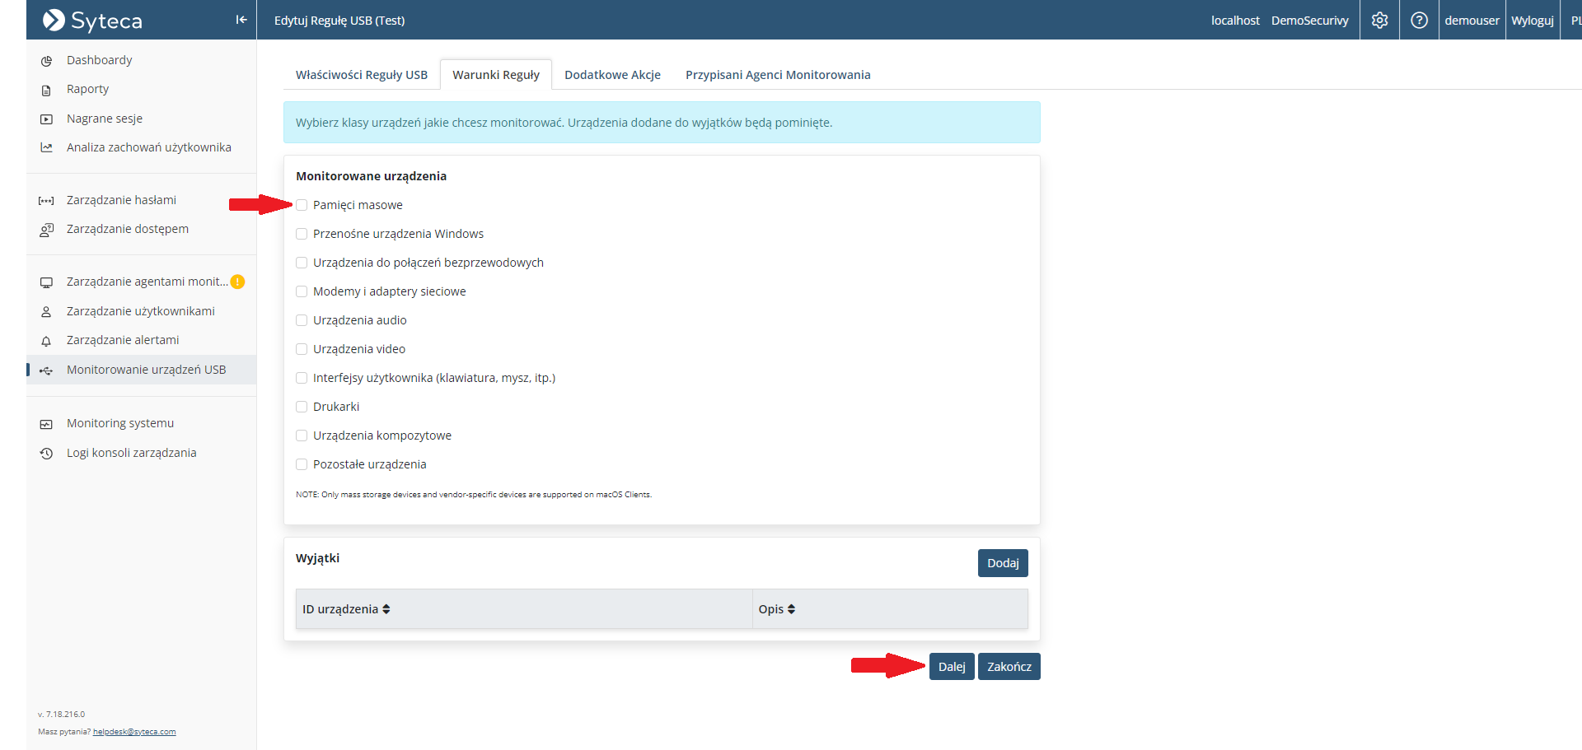Tick the Urządzenia audio checkbox
Viewport: 1582px width, 750px height.
tap(302, 320)
